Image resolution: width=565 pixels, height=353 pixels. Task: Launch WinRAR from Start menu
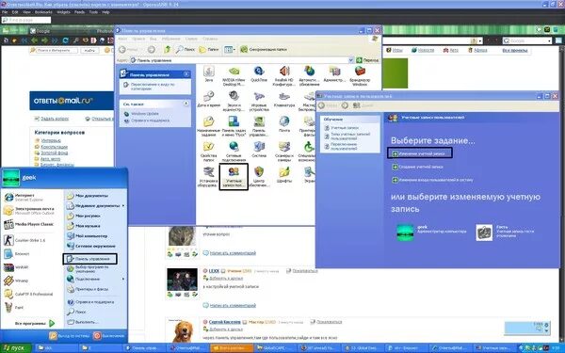16,267
